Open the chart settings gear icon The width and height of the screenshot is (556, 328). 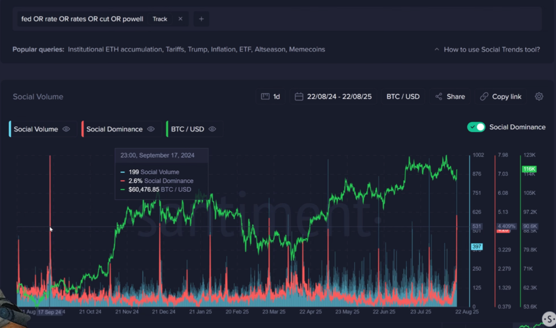[538, 96]
